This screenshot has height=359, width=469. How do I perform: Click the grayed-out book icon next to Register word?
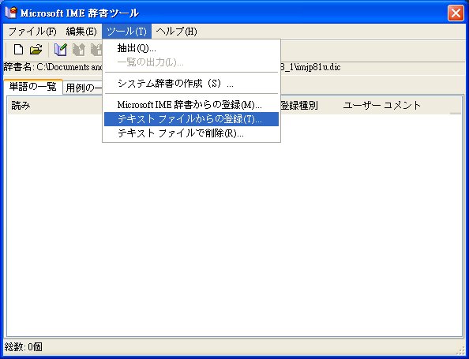click(x=79, y=50)
